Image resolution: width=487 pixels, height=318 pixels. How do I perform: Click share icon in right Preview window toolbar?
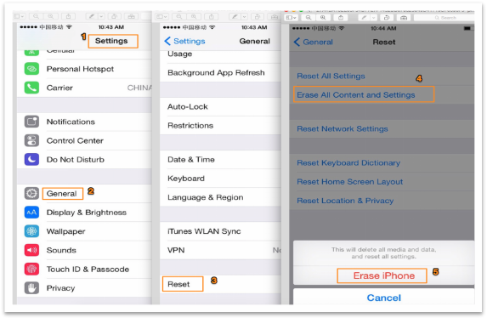click(341, 18)
